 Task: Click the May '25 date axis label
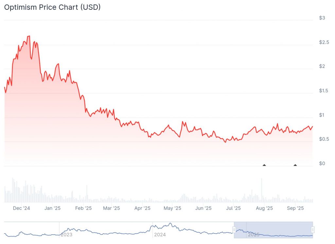point(172,208)
